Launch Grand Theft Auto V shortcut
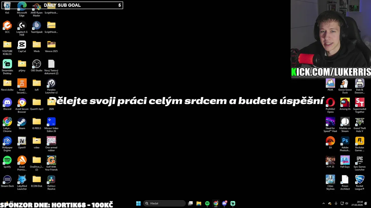 (360, 125)
